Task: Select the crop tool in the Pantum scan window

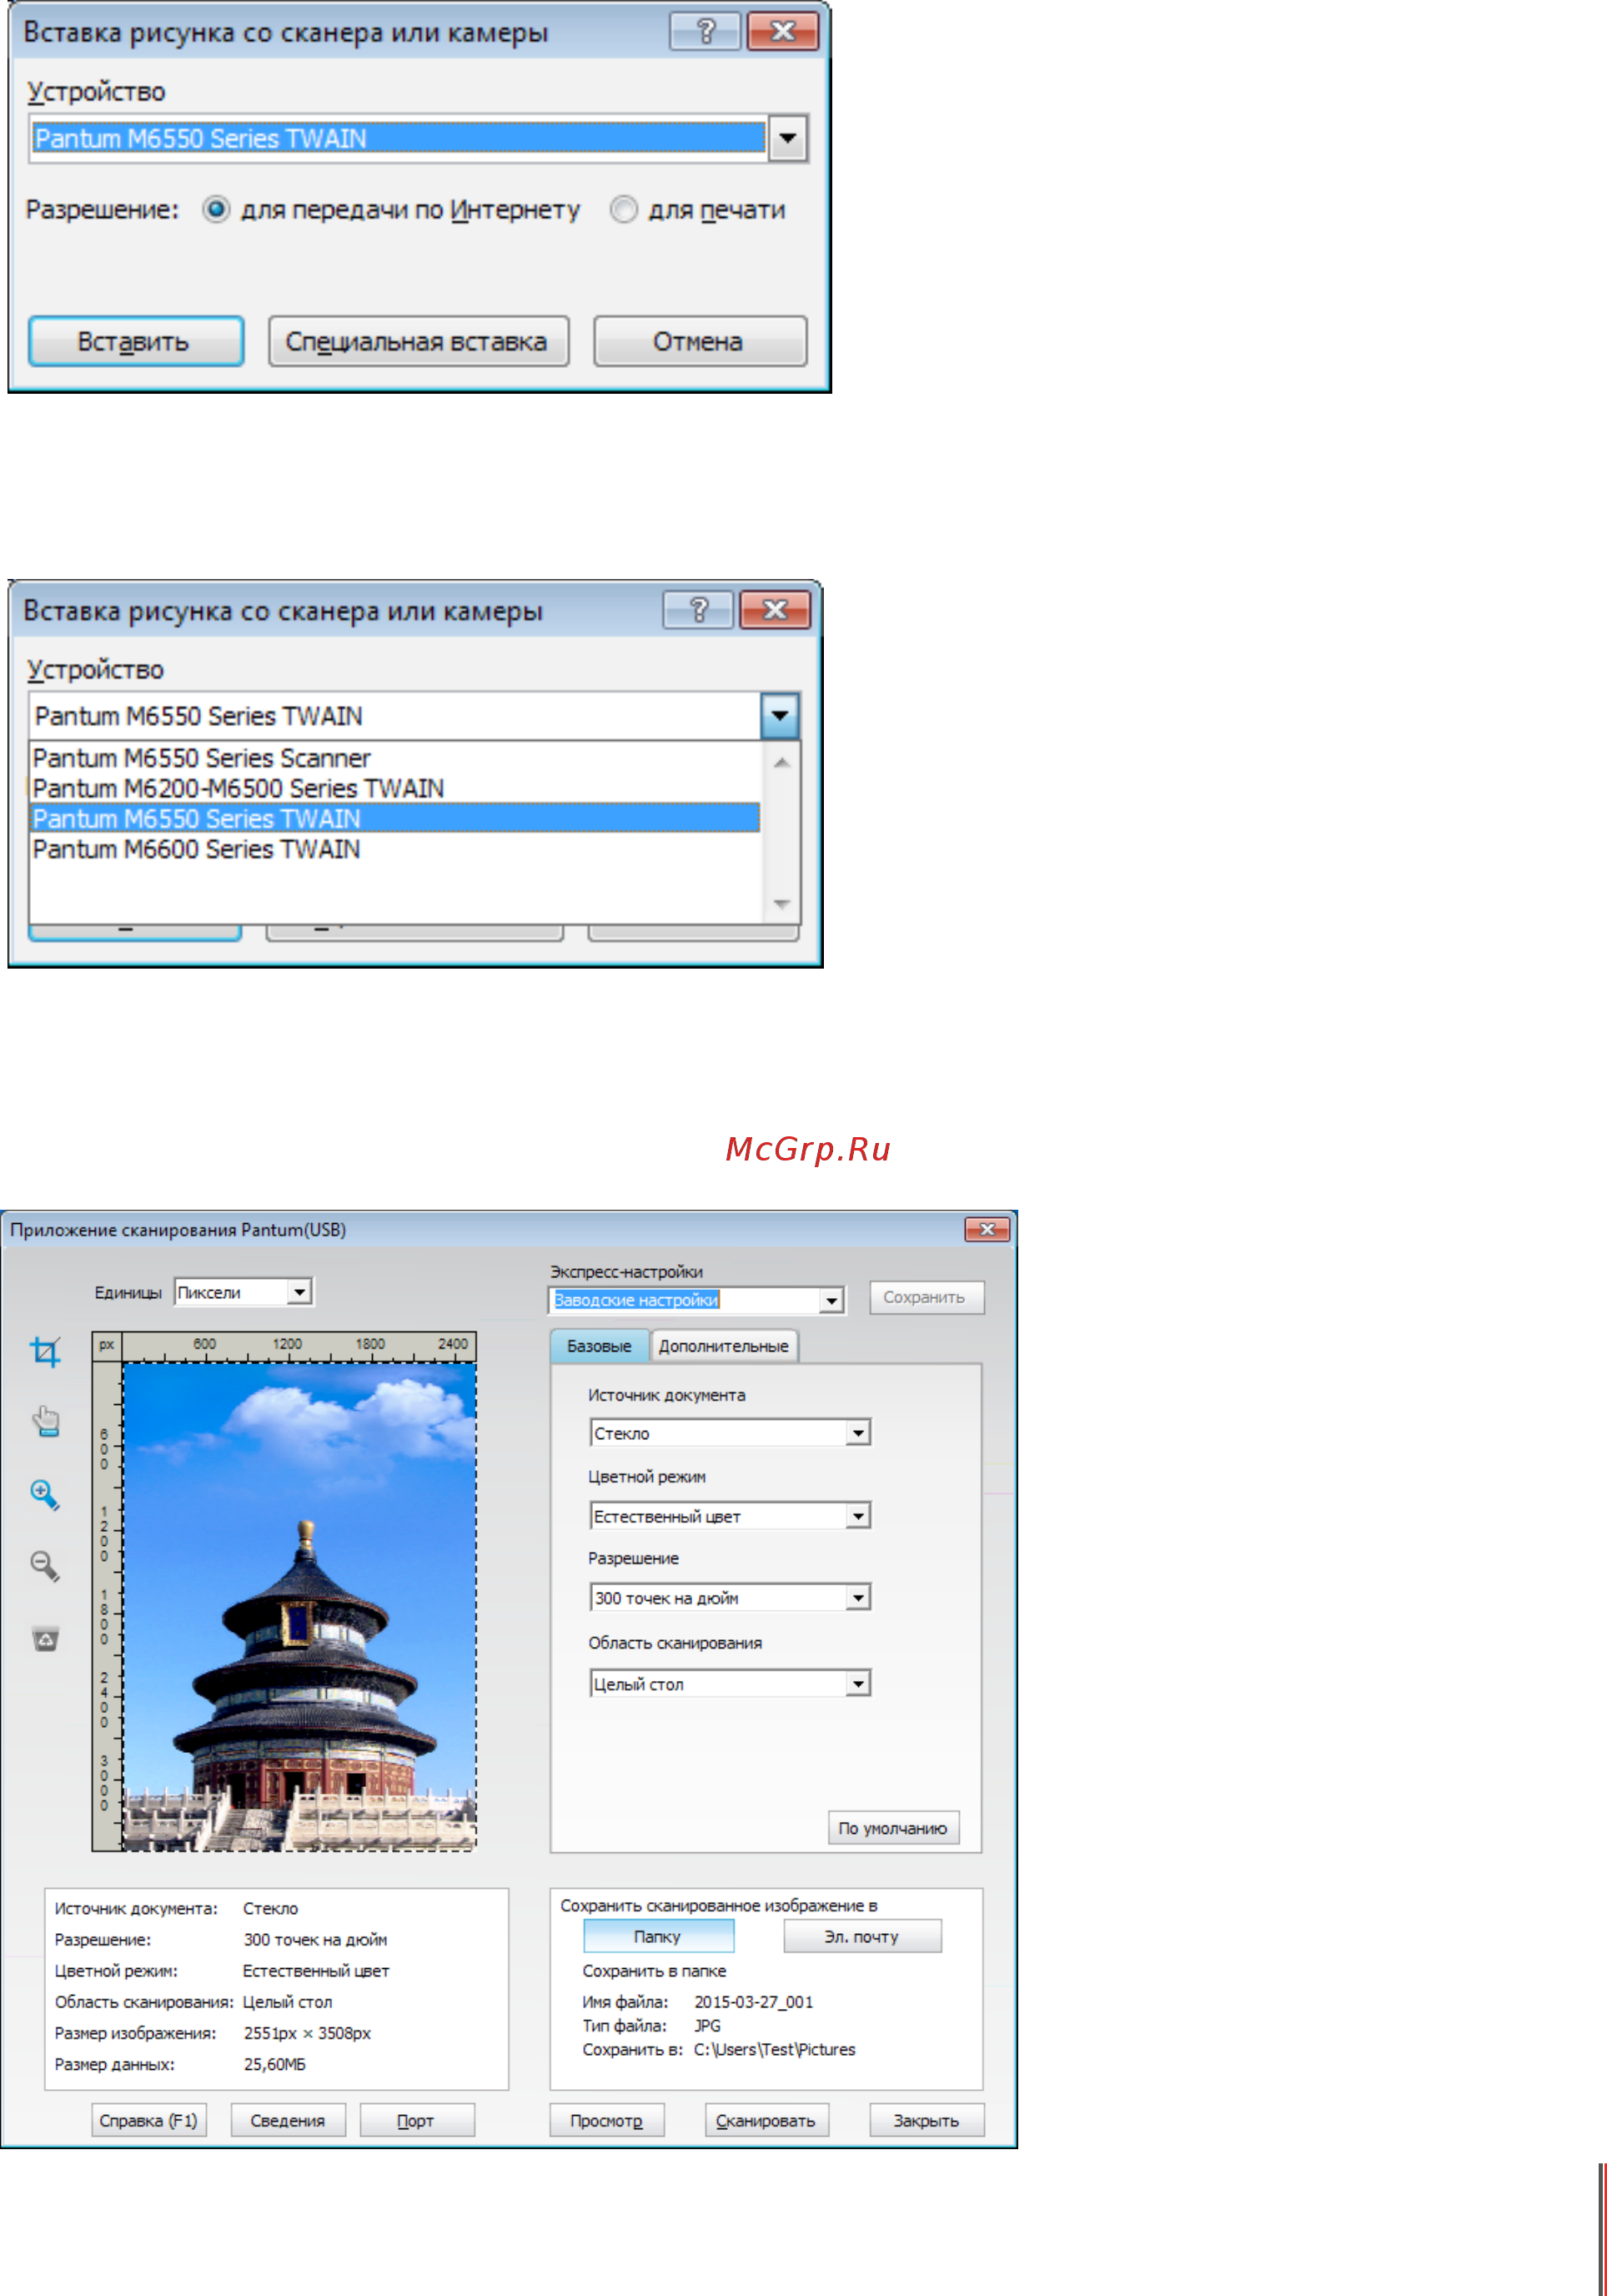Action: [45, 1352]
